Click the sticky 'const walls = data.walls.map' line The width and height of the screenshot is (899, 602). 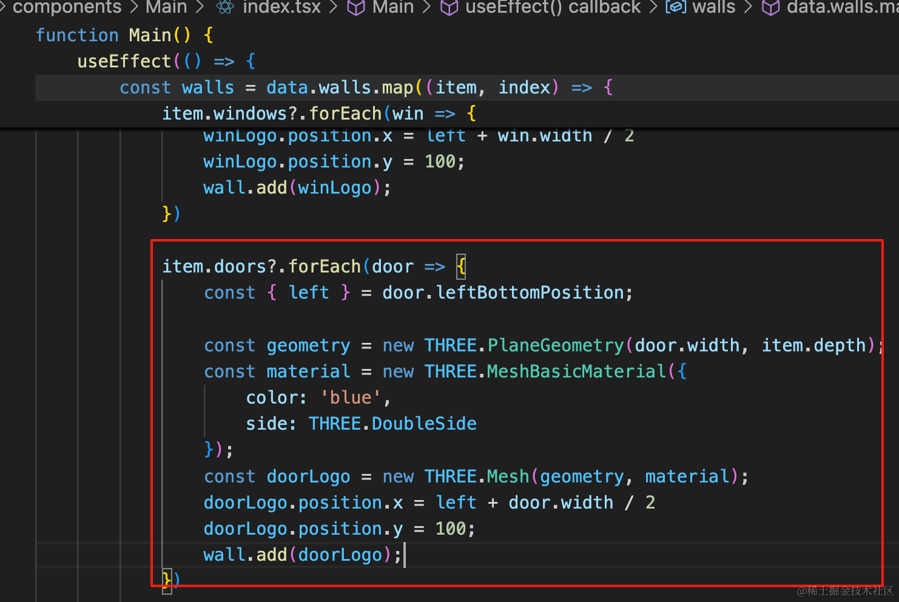click(x=366, y=87)
